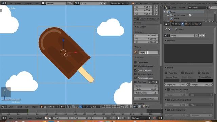Screen dimensions: 217x122
Task: Open the Constraints properties tab
Action: pyautogui.click(x=190, y=24)
